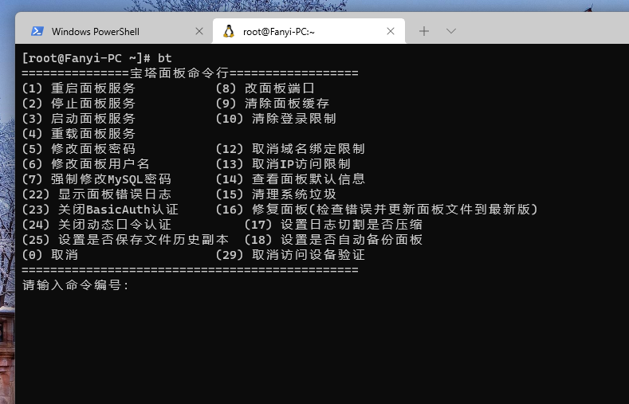Click option "(25) 设置是否保存文件历史副本"
Image resolution: width=629 pixels, height=404 pixels.
pyautogui.click(x=125, y=240)
